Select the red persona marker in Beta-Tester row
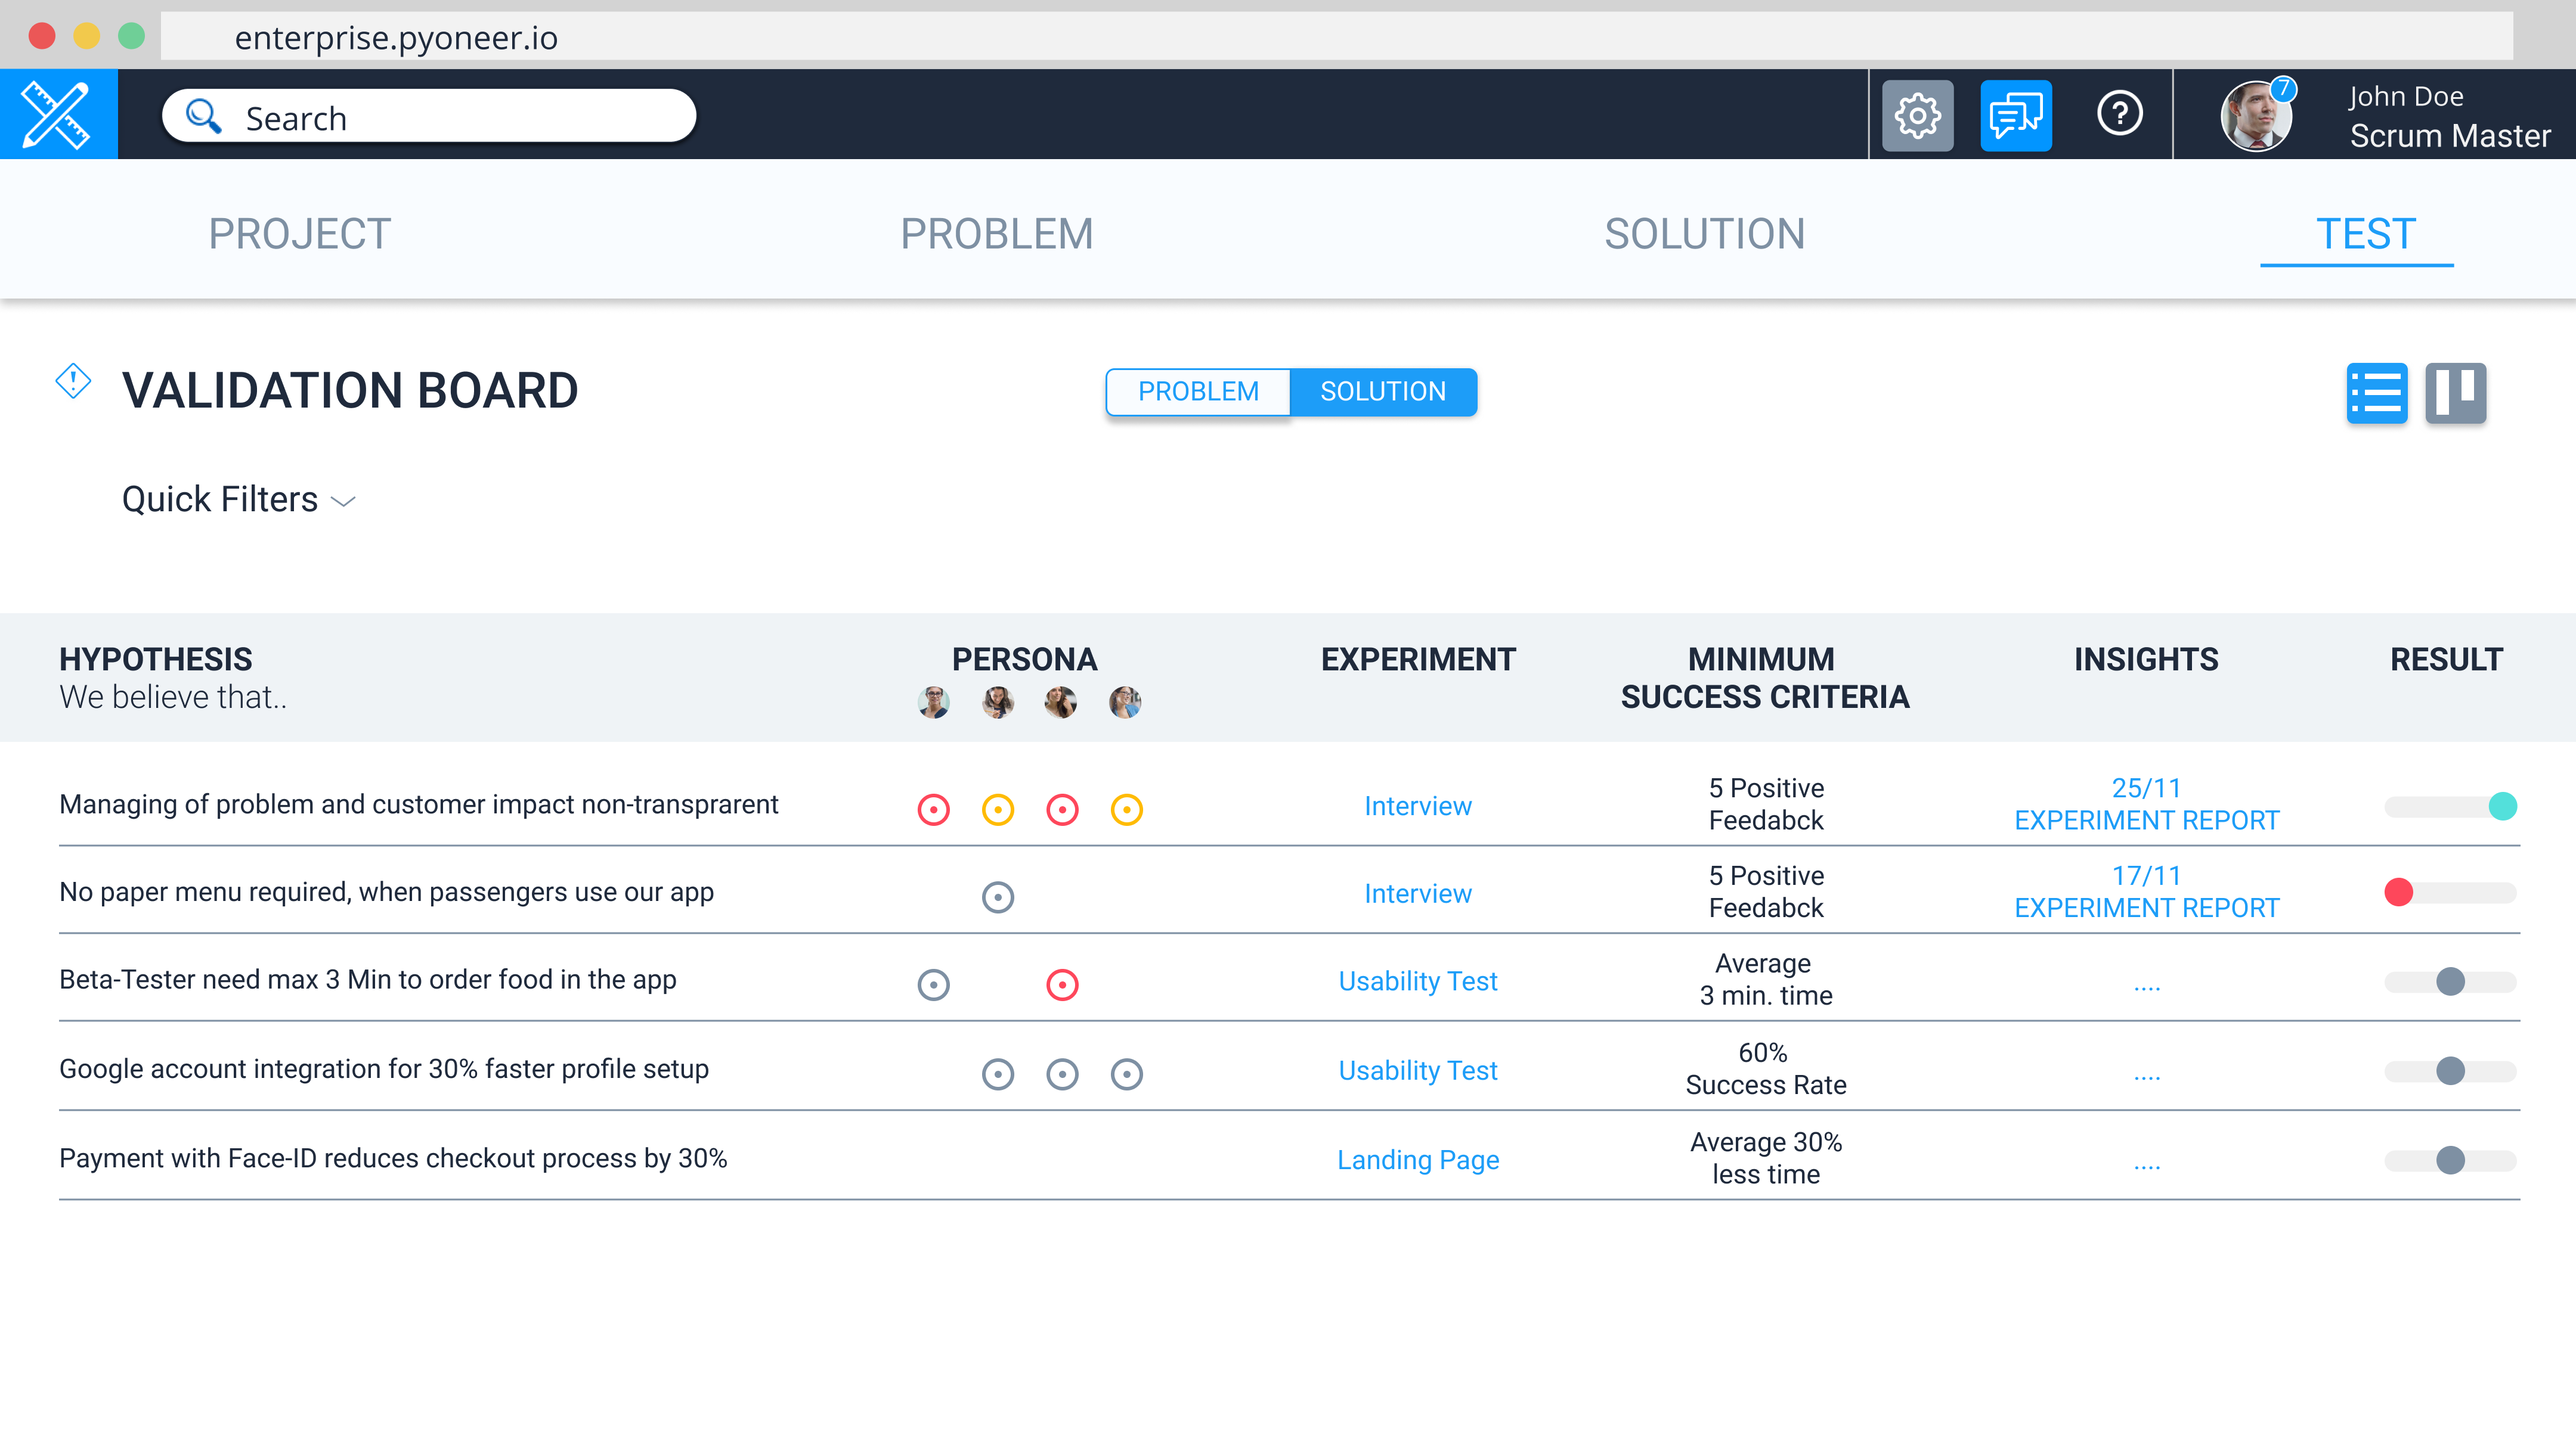The width and height of the screenshot is (2576, 1448). click(x=1062, y=984)
